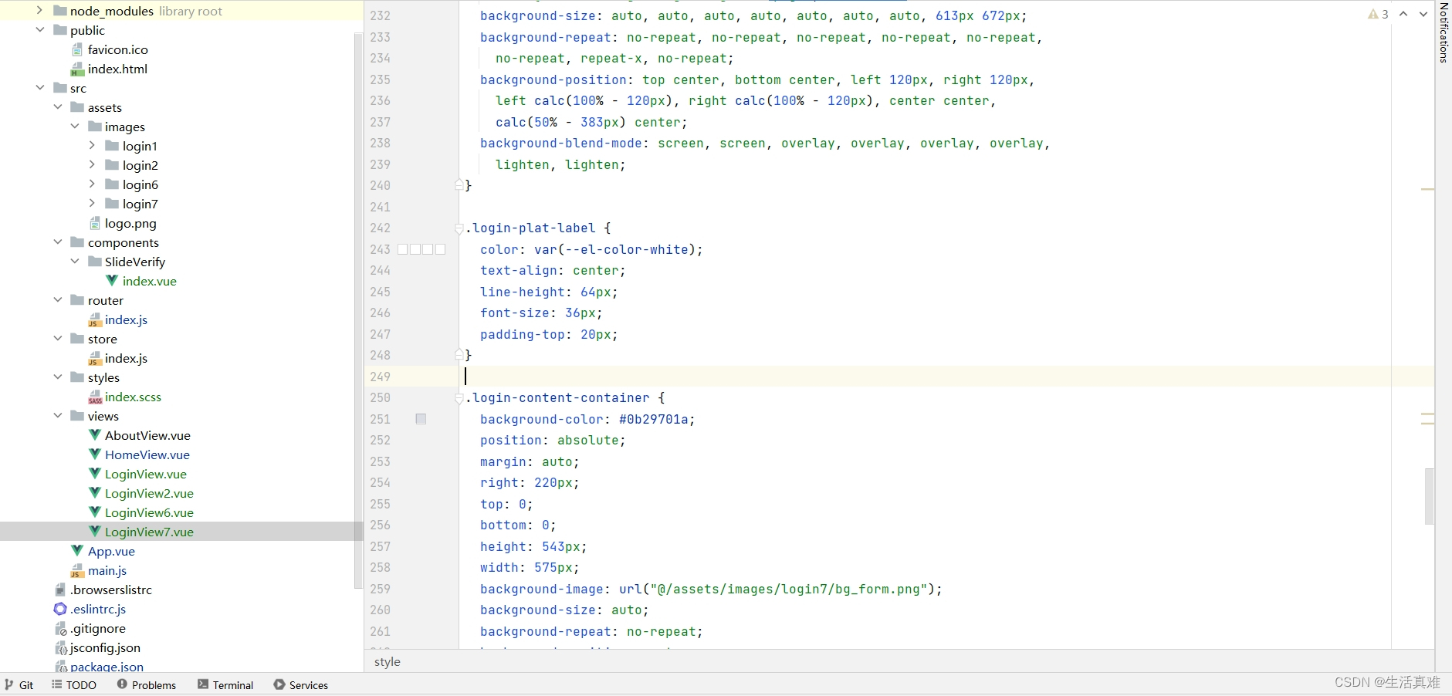Viewport: 1452px width, 696px height.
Task: Click the white color swatch on line 243
Action: pyautogui.click(x=421, y=249)
